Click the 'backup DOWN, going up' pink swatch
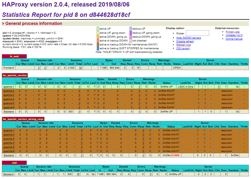 pos(131,37)
